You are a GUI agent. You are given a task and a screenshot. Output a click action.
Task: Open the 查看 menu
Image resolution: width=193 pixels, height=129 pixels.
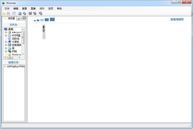pyautogui.click(x=24, y=8)
